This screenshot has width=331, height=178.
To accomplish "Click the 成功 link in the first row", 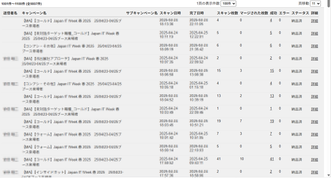I will coord(271,20).
